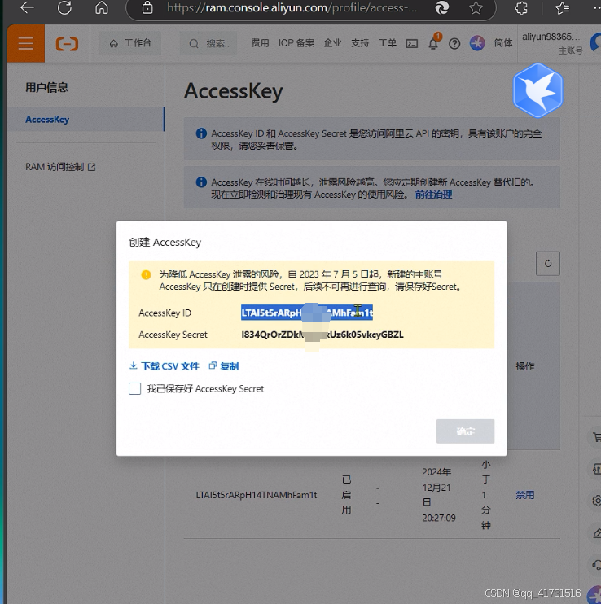
Task: Click the site lock security icon
Action: 147,7
